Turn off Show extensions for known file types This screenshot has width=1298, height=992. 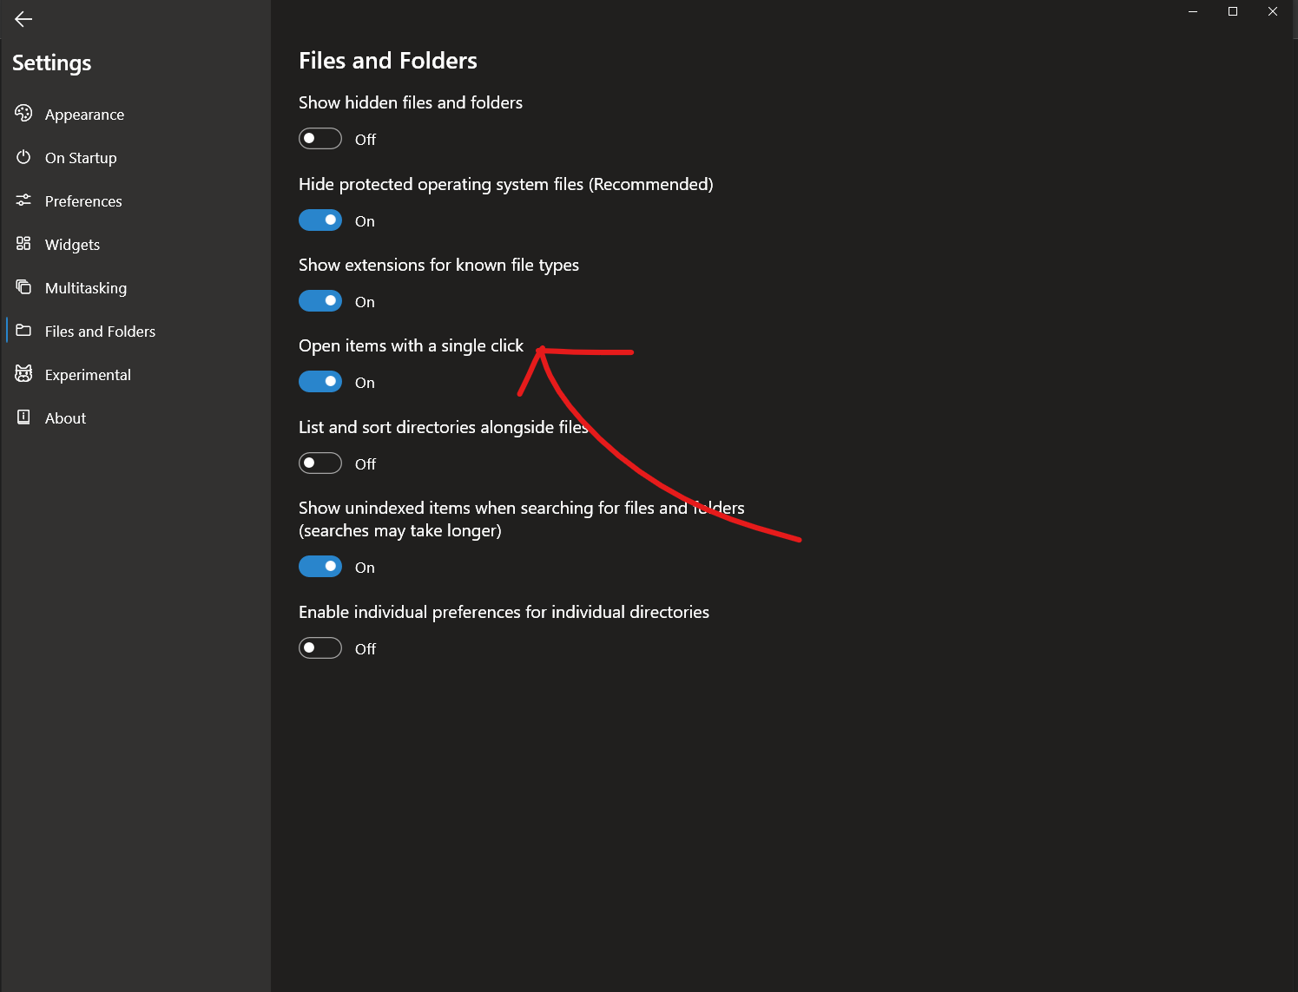pyautogui.click(x=320, y=300)
